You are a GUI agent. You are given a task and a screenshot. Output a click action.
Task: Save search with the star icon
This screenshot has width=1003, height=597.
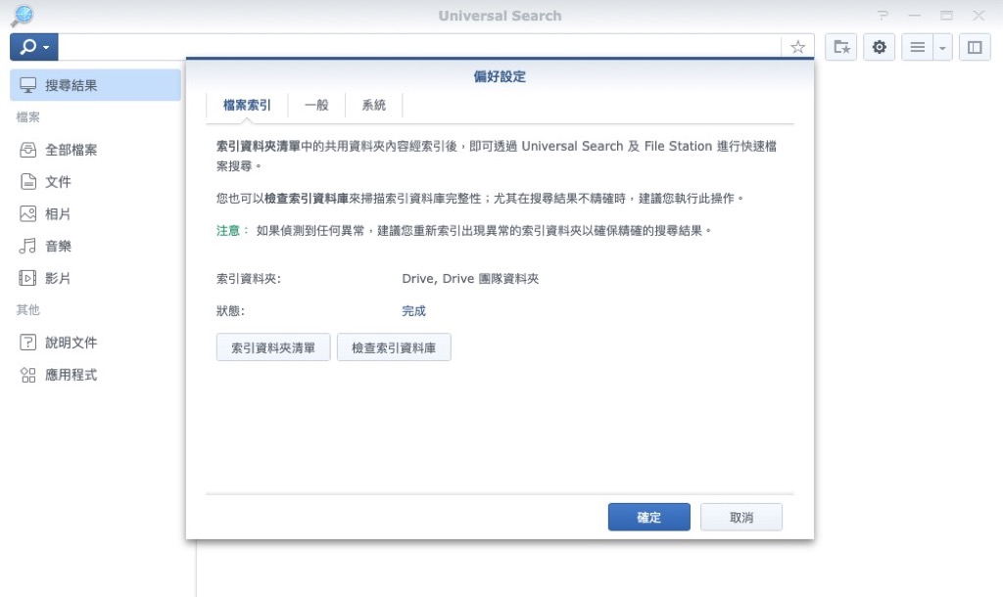[797, 47]
